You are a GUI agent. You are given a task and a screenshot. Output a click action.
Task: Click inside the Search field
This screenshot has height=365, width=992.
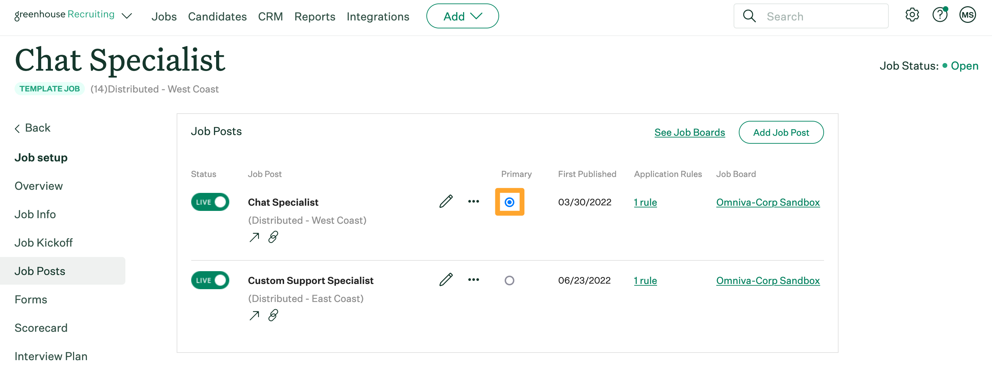[809, 16]
